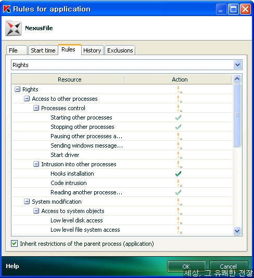Click the Kaspersky logo icon in title bar

7,9
